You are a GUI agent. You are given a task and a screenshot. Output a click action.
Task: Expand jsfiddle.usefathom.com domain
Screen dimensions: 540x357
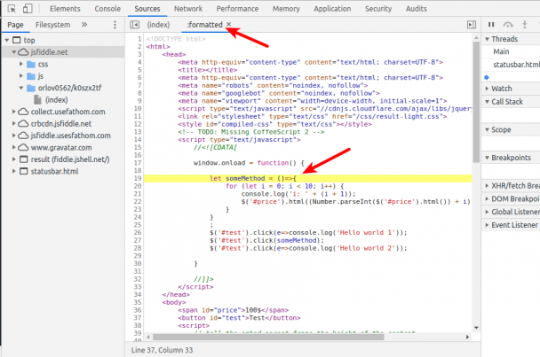click(x=14, y=136)
